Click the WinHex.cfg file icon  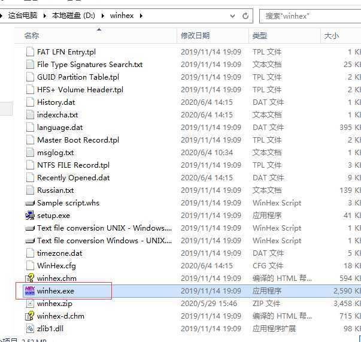pyautogui.click(x=30, y=266)
